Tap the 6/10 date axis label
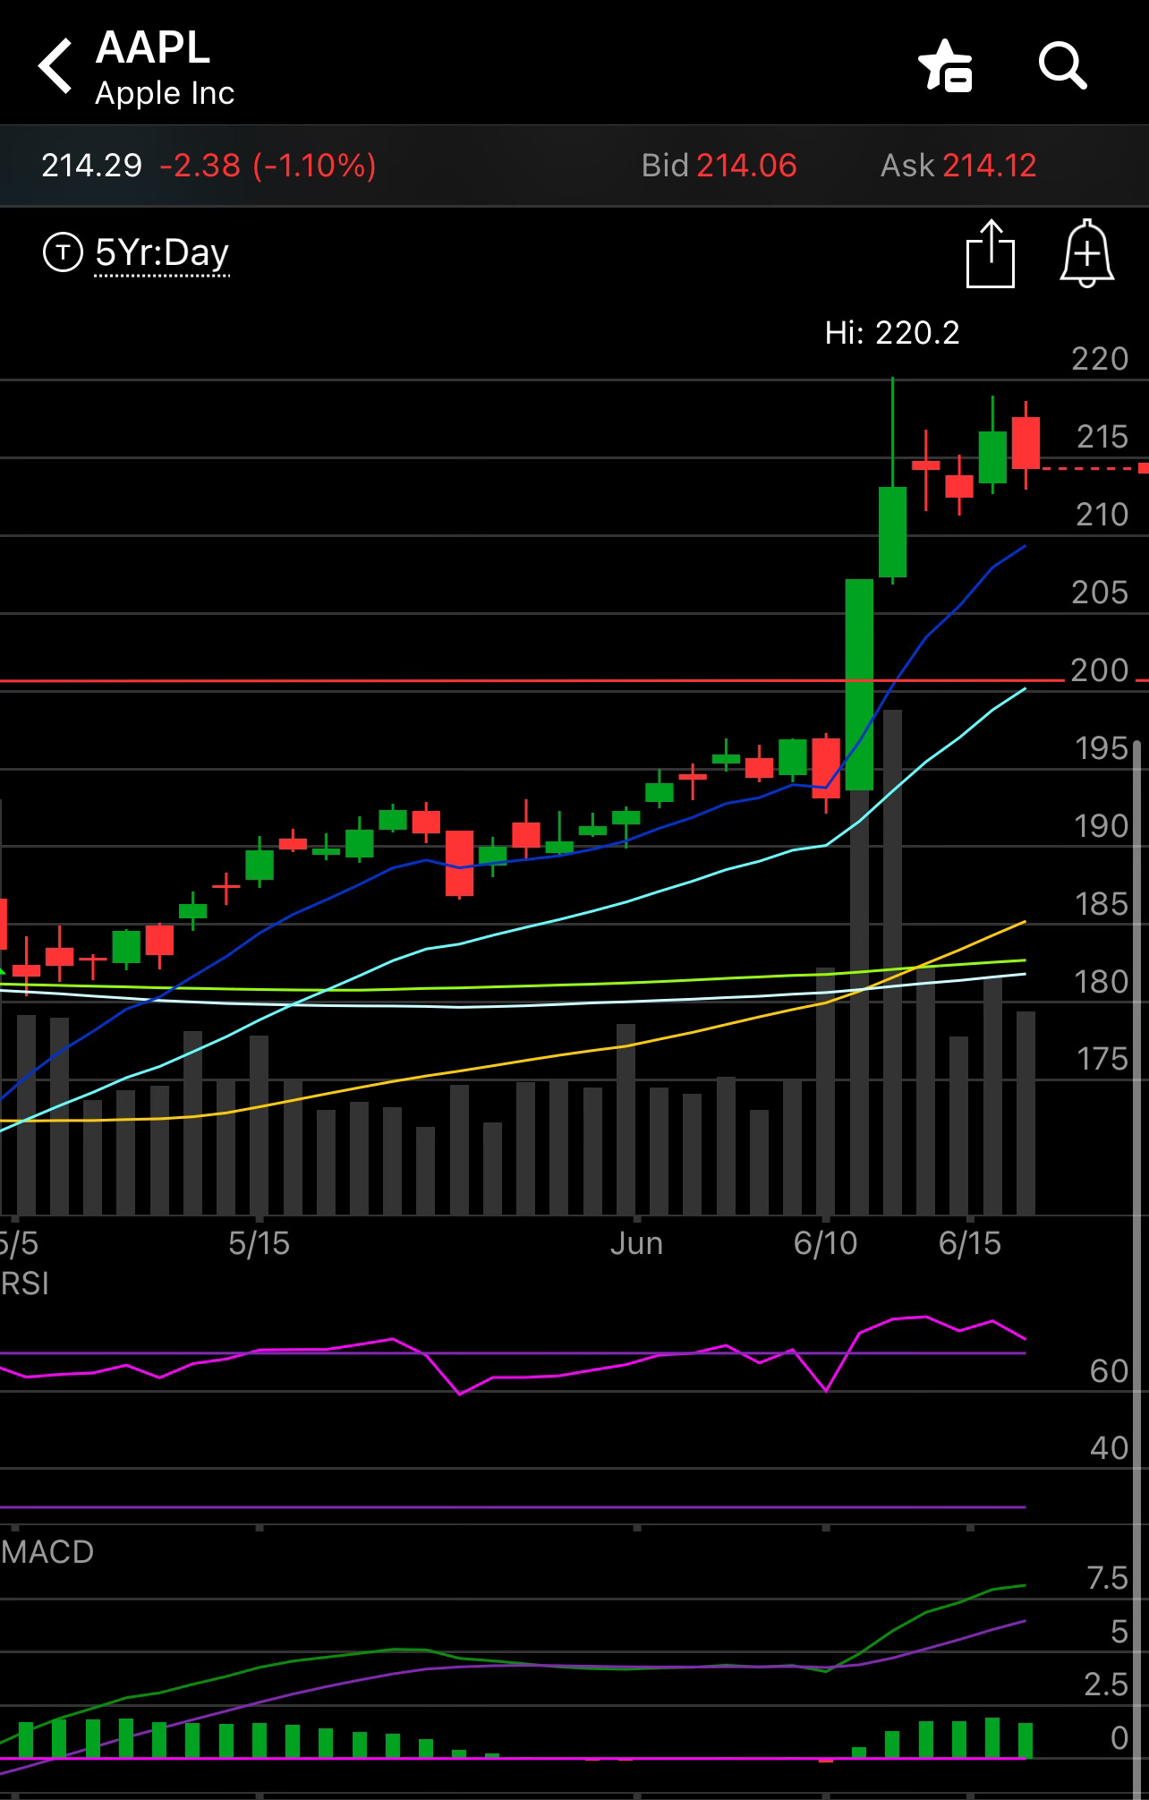This screenshot has height=1800, width=1149. pyautogui.click(x=825, y=1243)
